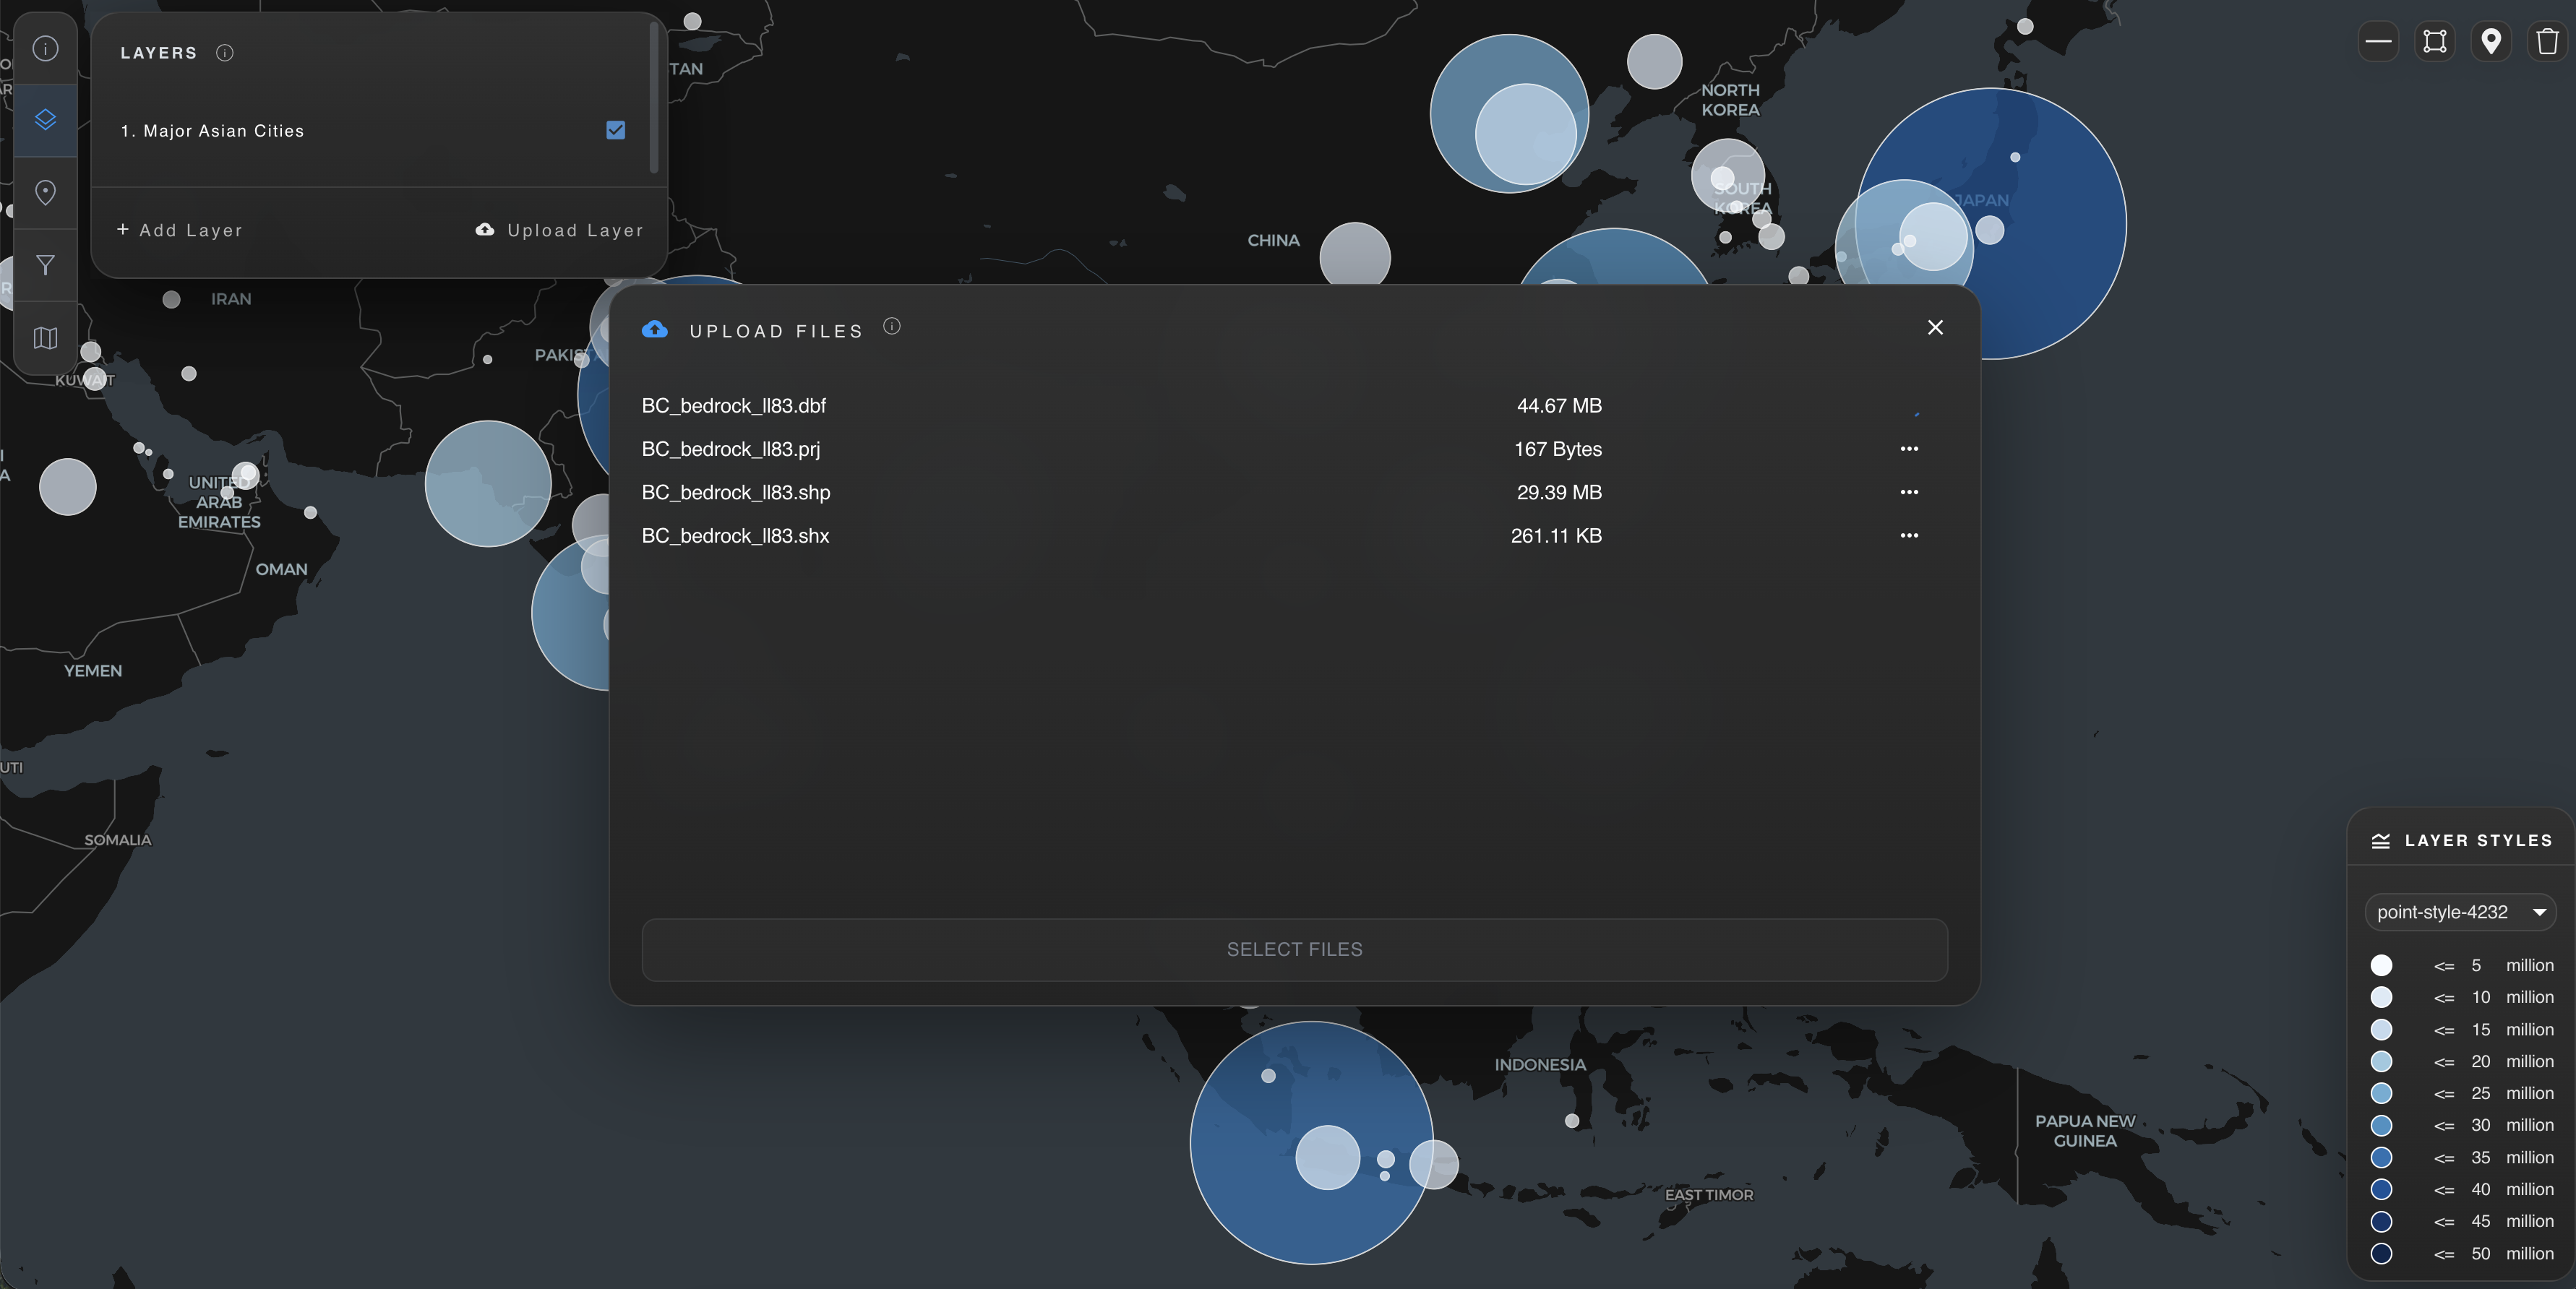Open options menu for BC_bedrock_ll83.prj
This screenshot has height=1289, width=2576.
(x=1908, y=449)
